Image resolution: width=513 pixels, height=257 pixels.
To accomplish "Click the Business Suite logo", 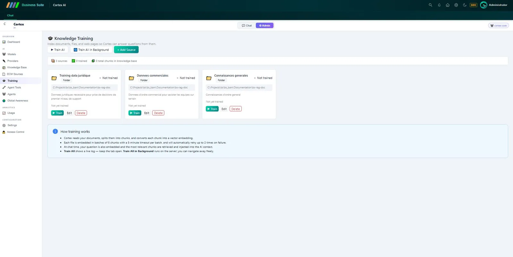I will coord(25,5).
